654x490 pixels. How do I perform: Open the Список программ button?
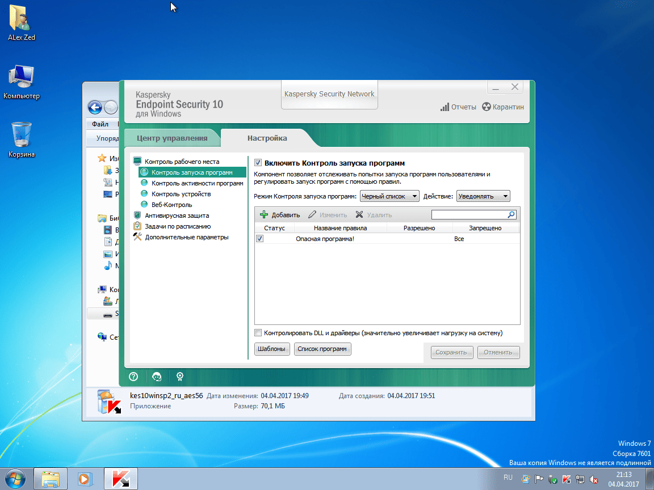[x=322, y=349]
